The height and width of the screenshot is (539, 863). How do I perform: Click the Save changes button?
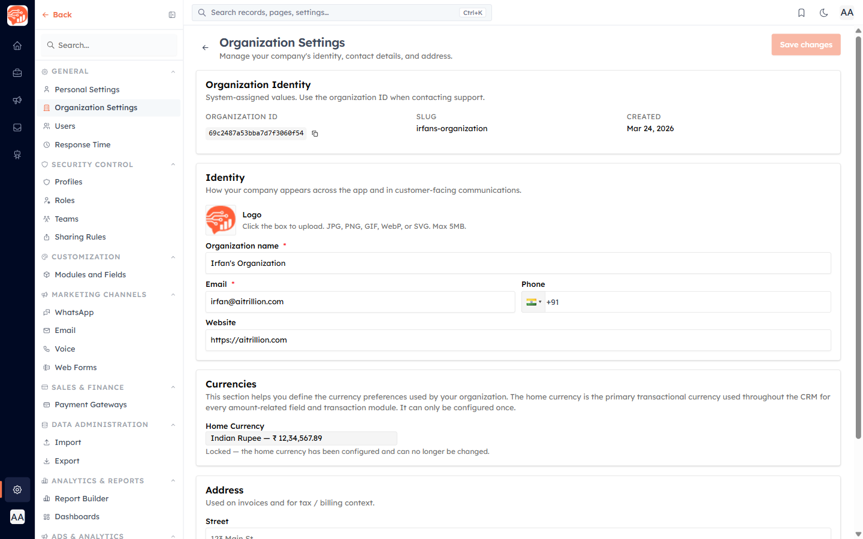(806, 45)
